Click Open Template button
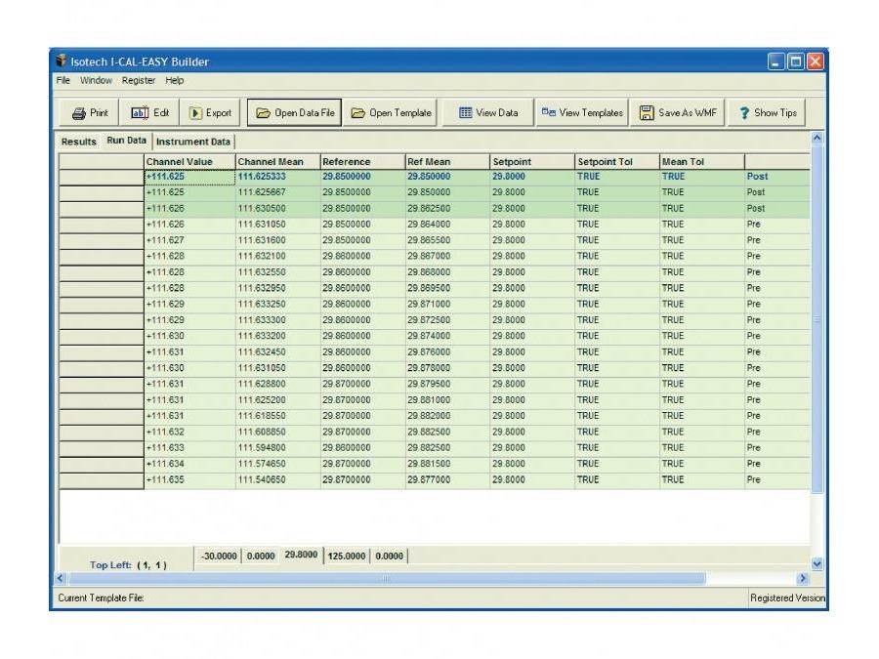Image resolution: width=879 pixels, height=659 pixels. pyautogui.click(x=391, y=112)
